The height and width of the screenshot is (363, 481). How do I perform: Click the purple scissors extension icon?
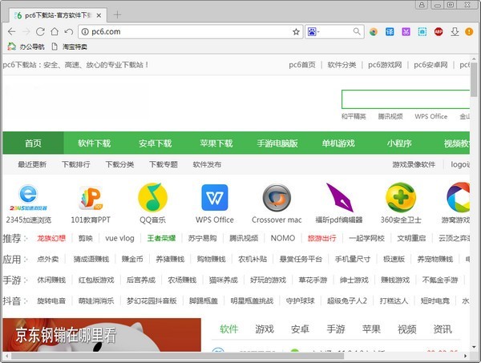coord(406,31)
